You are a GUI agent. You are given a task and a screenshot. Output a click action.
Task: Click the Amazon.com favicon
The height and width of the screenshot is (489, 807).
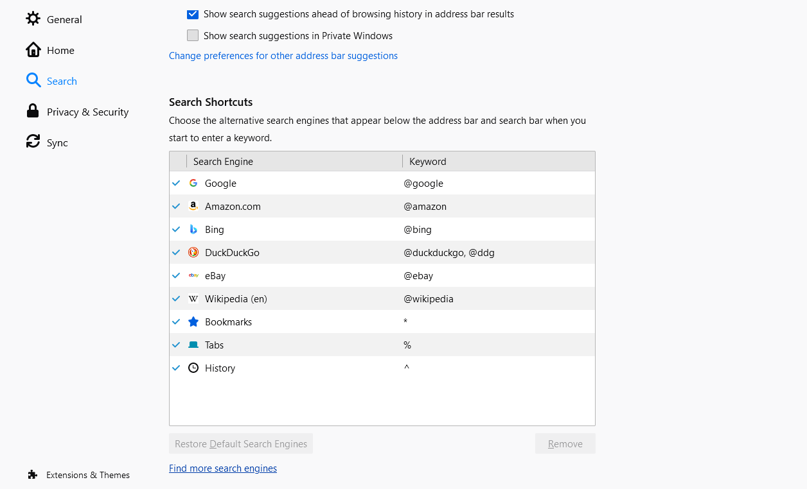point(193,206)
